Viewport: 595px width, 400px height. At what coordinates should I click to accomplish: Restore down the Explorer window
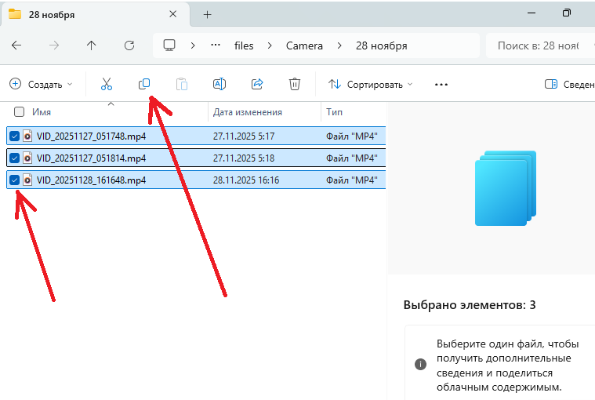(x=567, y=13)
